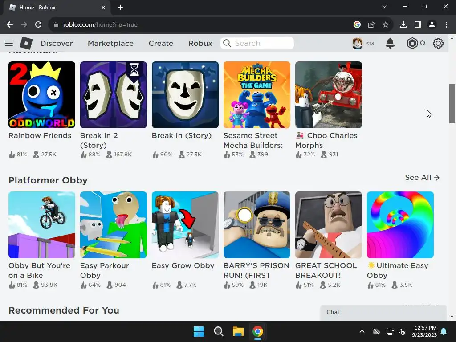
Task: Open Ultimate Easy Obby rainbow thumbnail
Action: (x=400, y=225)
